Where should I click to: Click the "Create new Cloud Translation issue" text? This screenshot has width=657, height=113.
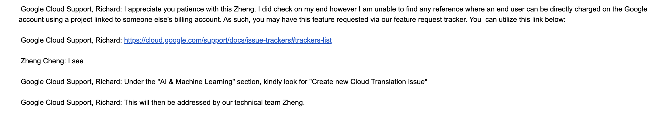click(368, 82)
